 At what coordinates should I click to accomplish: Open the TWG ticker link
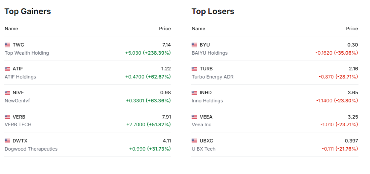[18, 45]
